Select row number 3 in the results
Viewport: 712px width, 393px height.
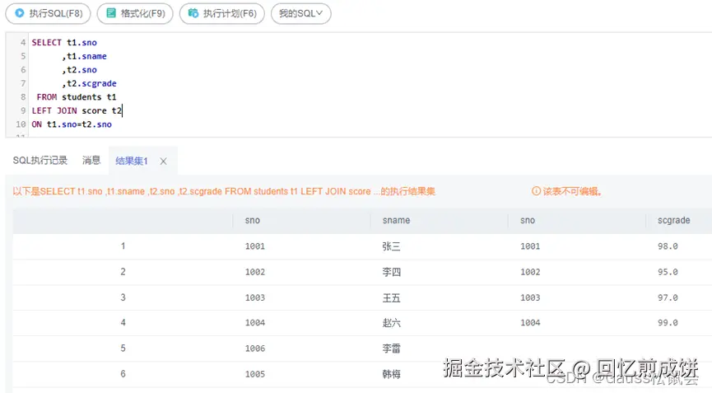click(x=123, y=297)
